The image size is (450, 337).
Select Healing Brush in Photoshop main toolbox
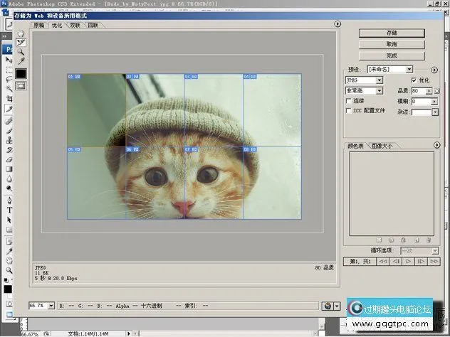pyautogui.click(x=9, y=121)
